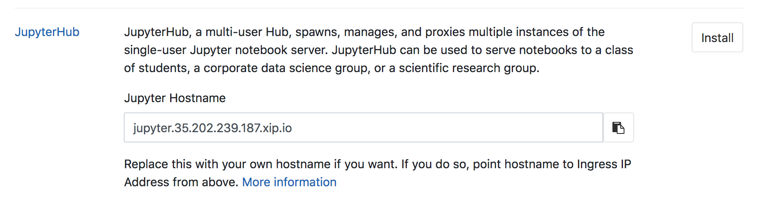Open the JupyterHub title link

coord(47,32)
